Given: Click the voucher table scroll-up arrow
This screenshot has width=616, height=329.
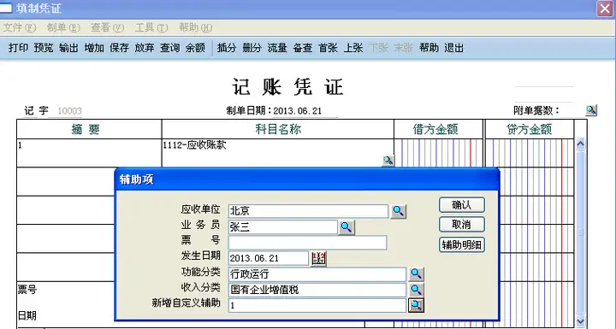Looking at the screenshot, I should [x=581, y=144].
